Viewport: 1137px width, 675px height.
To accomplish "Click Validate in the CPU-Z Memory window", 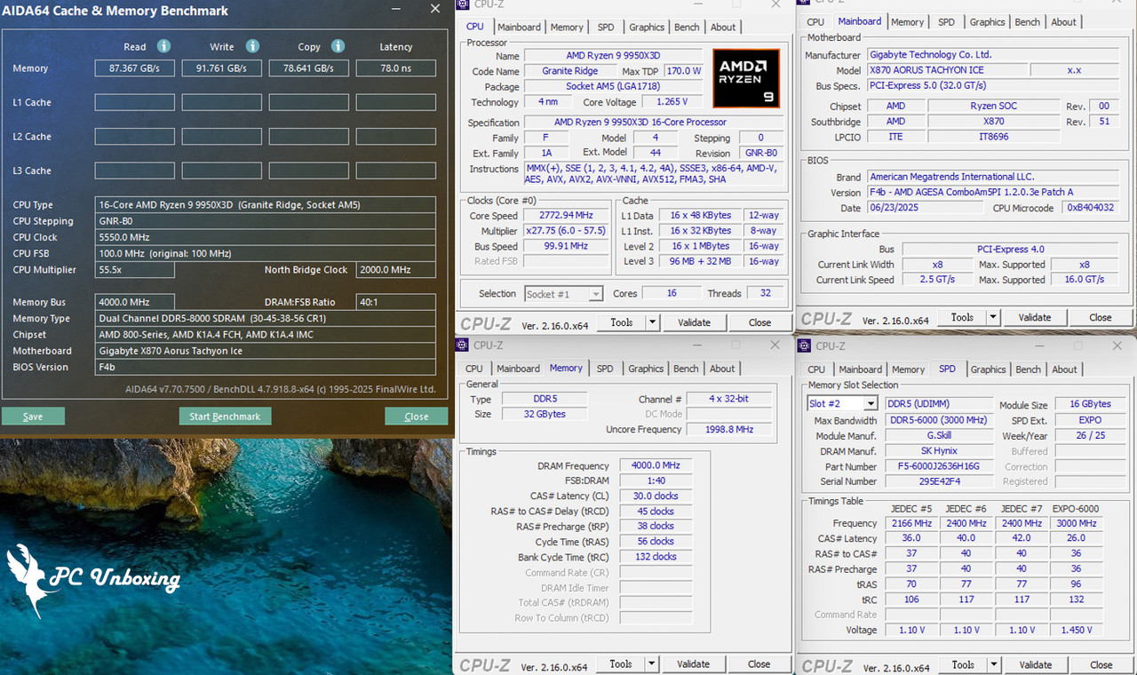I will pos(693,663).
